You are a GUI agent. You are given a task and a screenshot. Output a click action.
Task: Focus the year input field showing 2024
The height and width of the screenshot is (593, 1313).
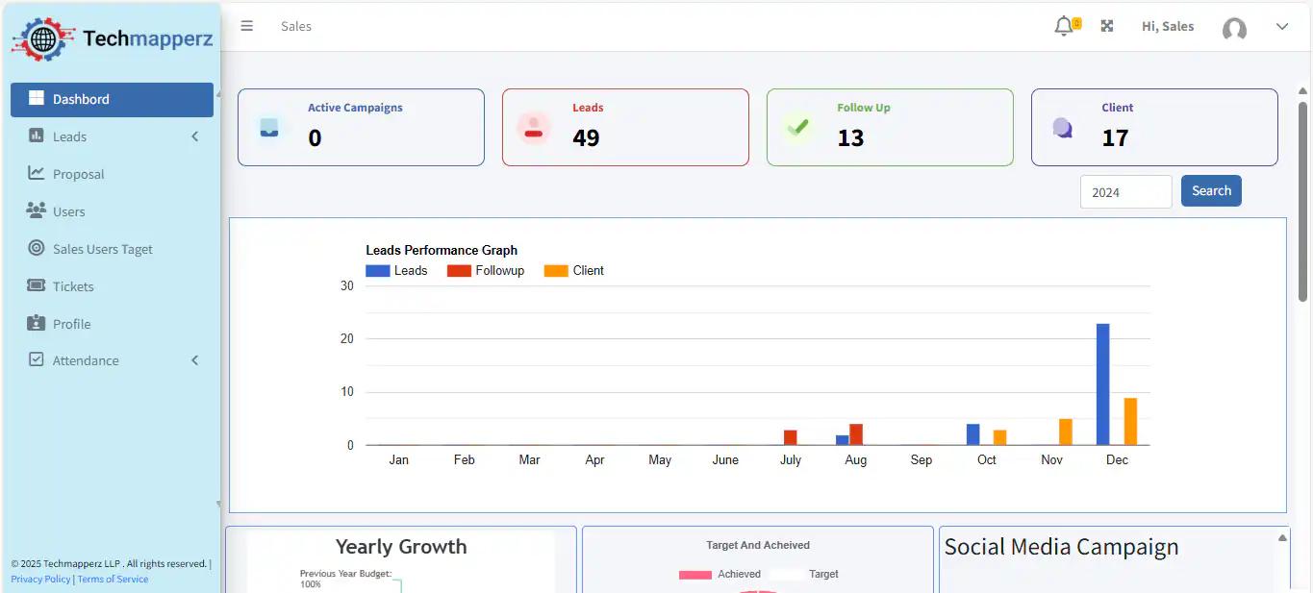(1125, 191)
